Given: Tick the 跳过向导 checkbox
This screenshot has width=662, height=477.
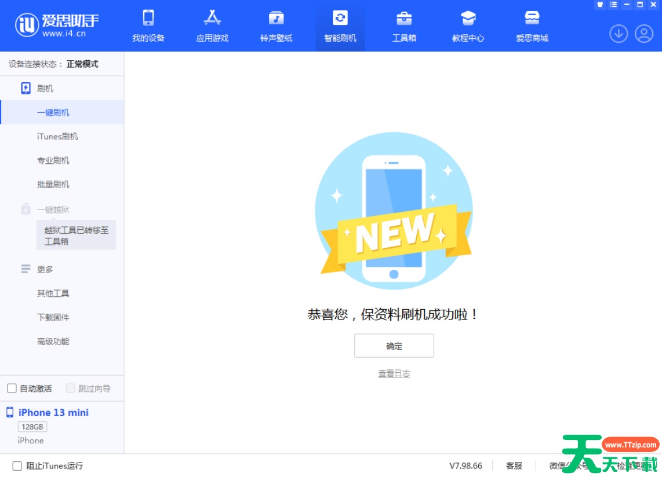Looking at the screenshot, I should click(70, 388).
